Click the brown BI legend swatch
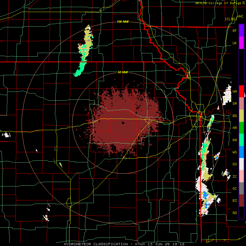 (x=241, y=201)
